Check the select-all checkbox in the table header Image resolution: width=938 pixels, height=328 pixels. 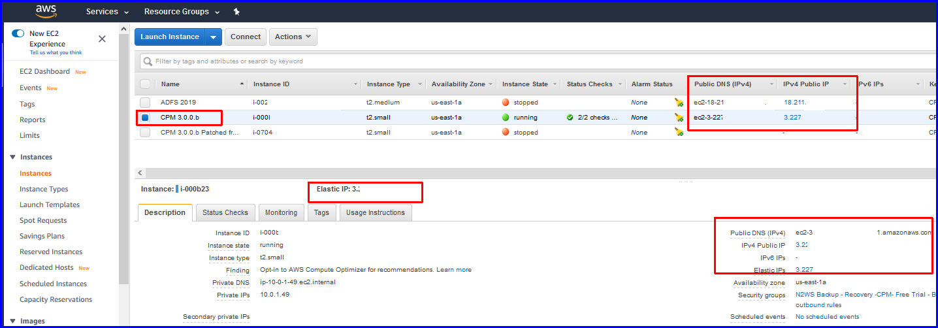pos(145,84)
